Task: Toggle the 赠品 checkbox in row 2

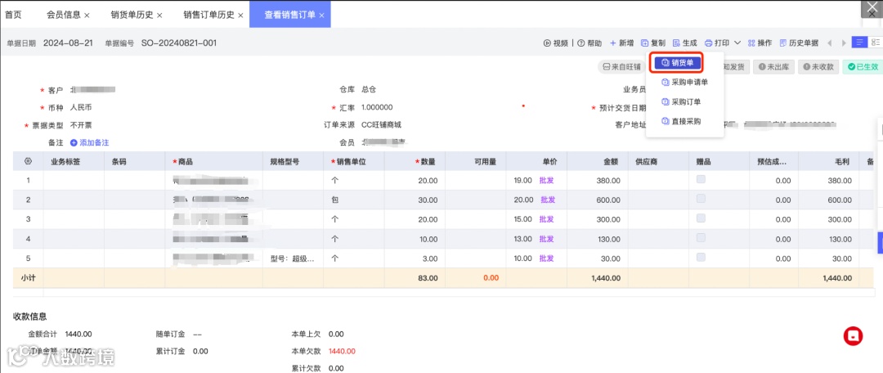Action: (701, 199)
